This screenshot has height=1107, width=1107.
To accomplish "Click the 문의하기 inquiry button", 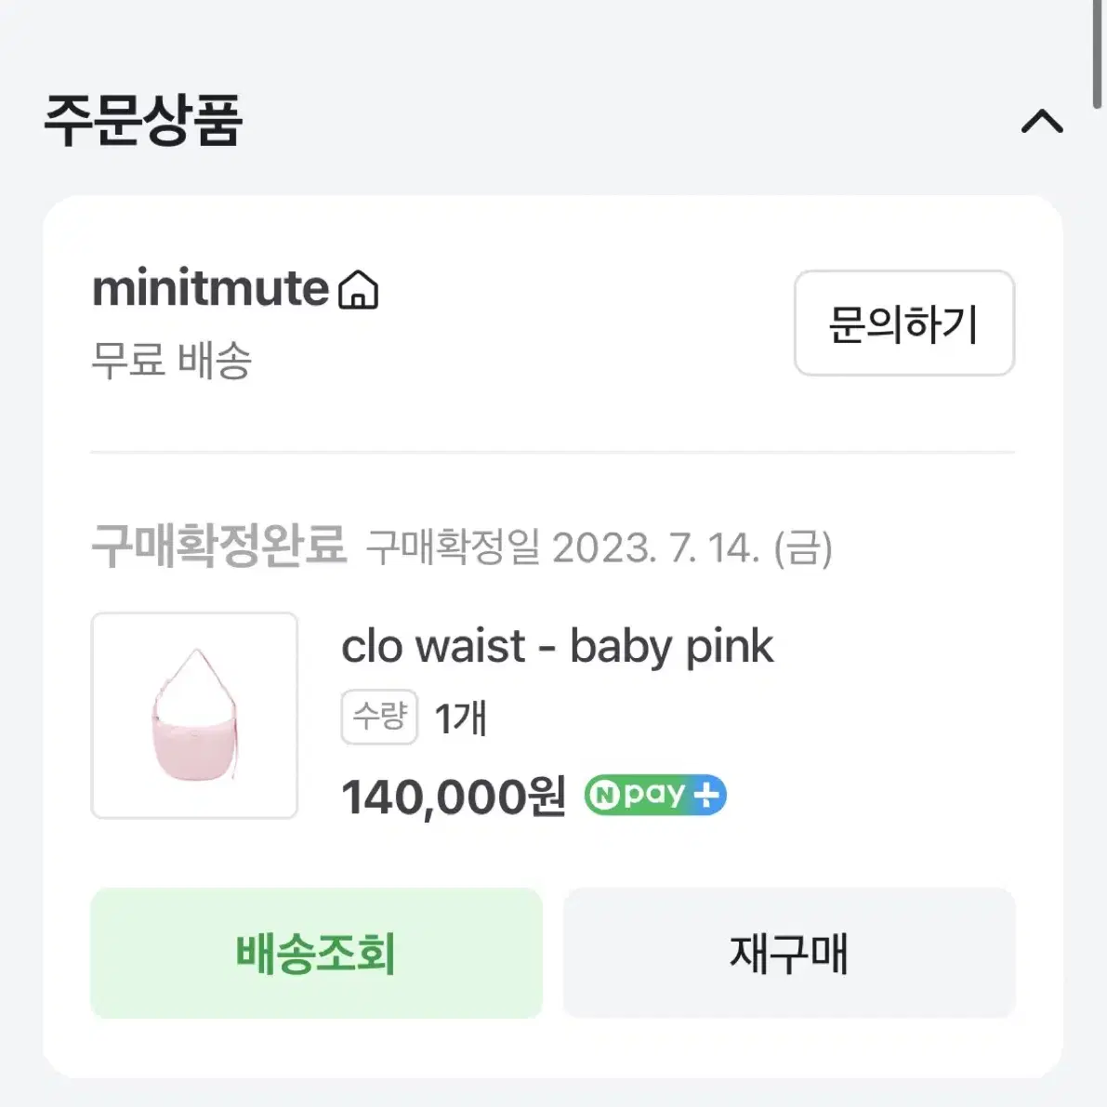I will click(x=904, y=323).
